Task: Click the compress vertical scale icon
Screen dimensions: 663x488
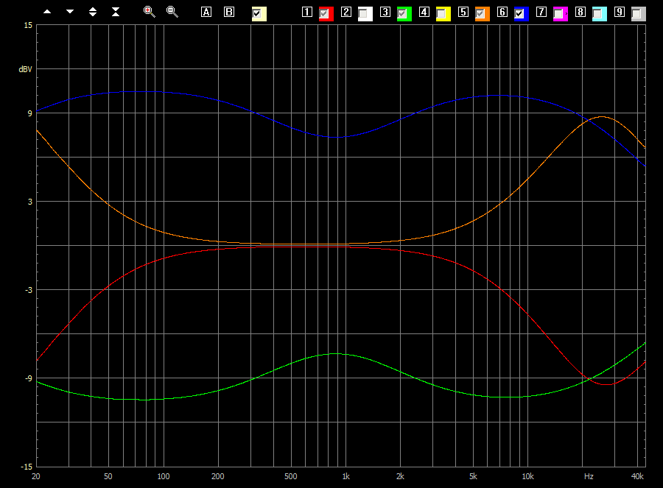Action: click(116, 12)
